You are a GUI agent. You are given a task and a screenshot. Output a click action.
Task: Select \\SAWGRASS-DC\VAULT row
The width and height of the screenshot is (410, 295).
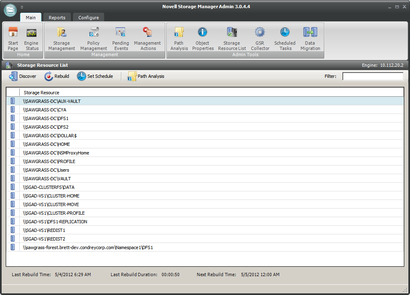[x=205, y=179]
